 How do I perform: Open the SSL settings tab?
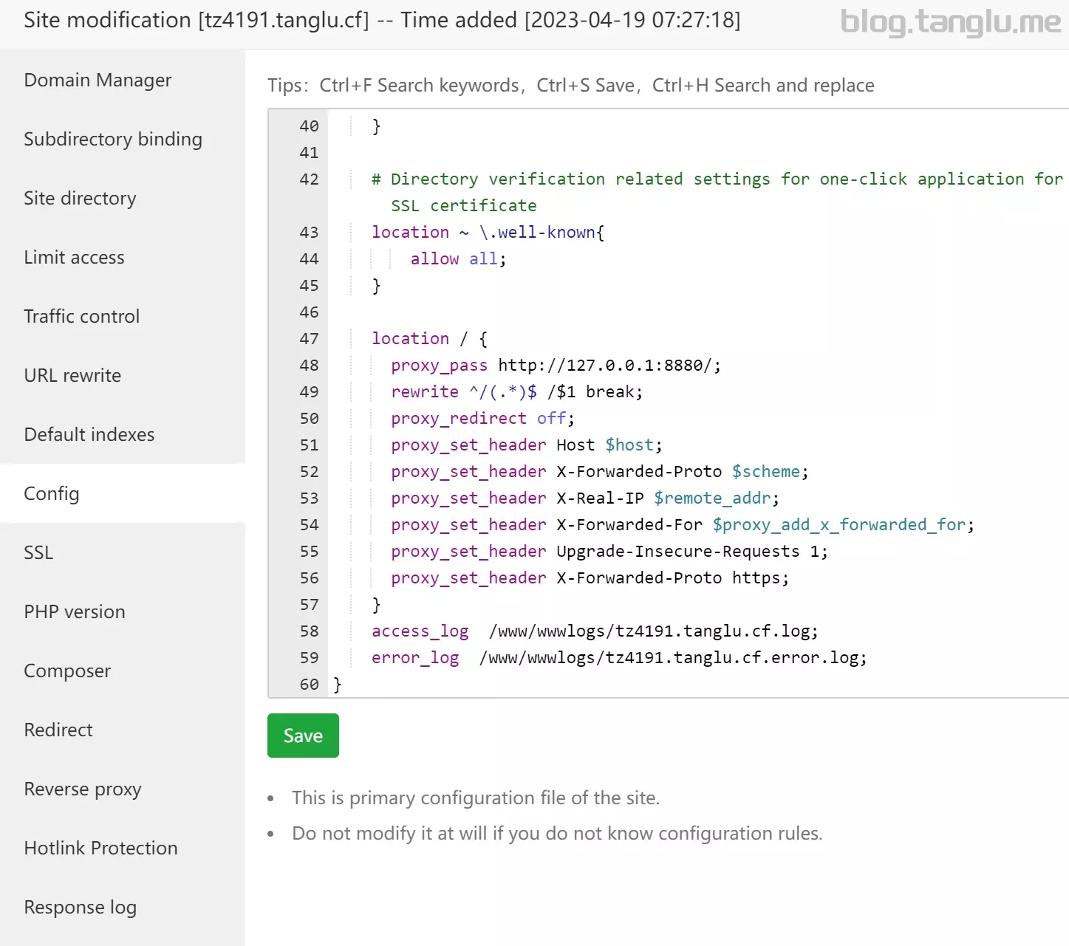[38, 552]
